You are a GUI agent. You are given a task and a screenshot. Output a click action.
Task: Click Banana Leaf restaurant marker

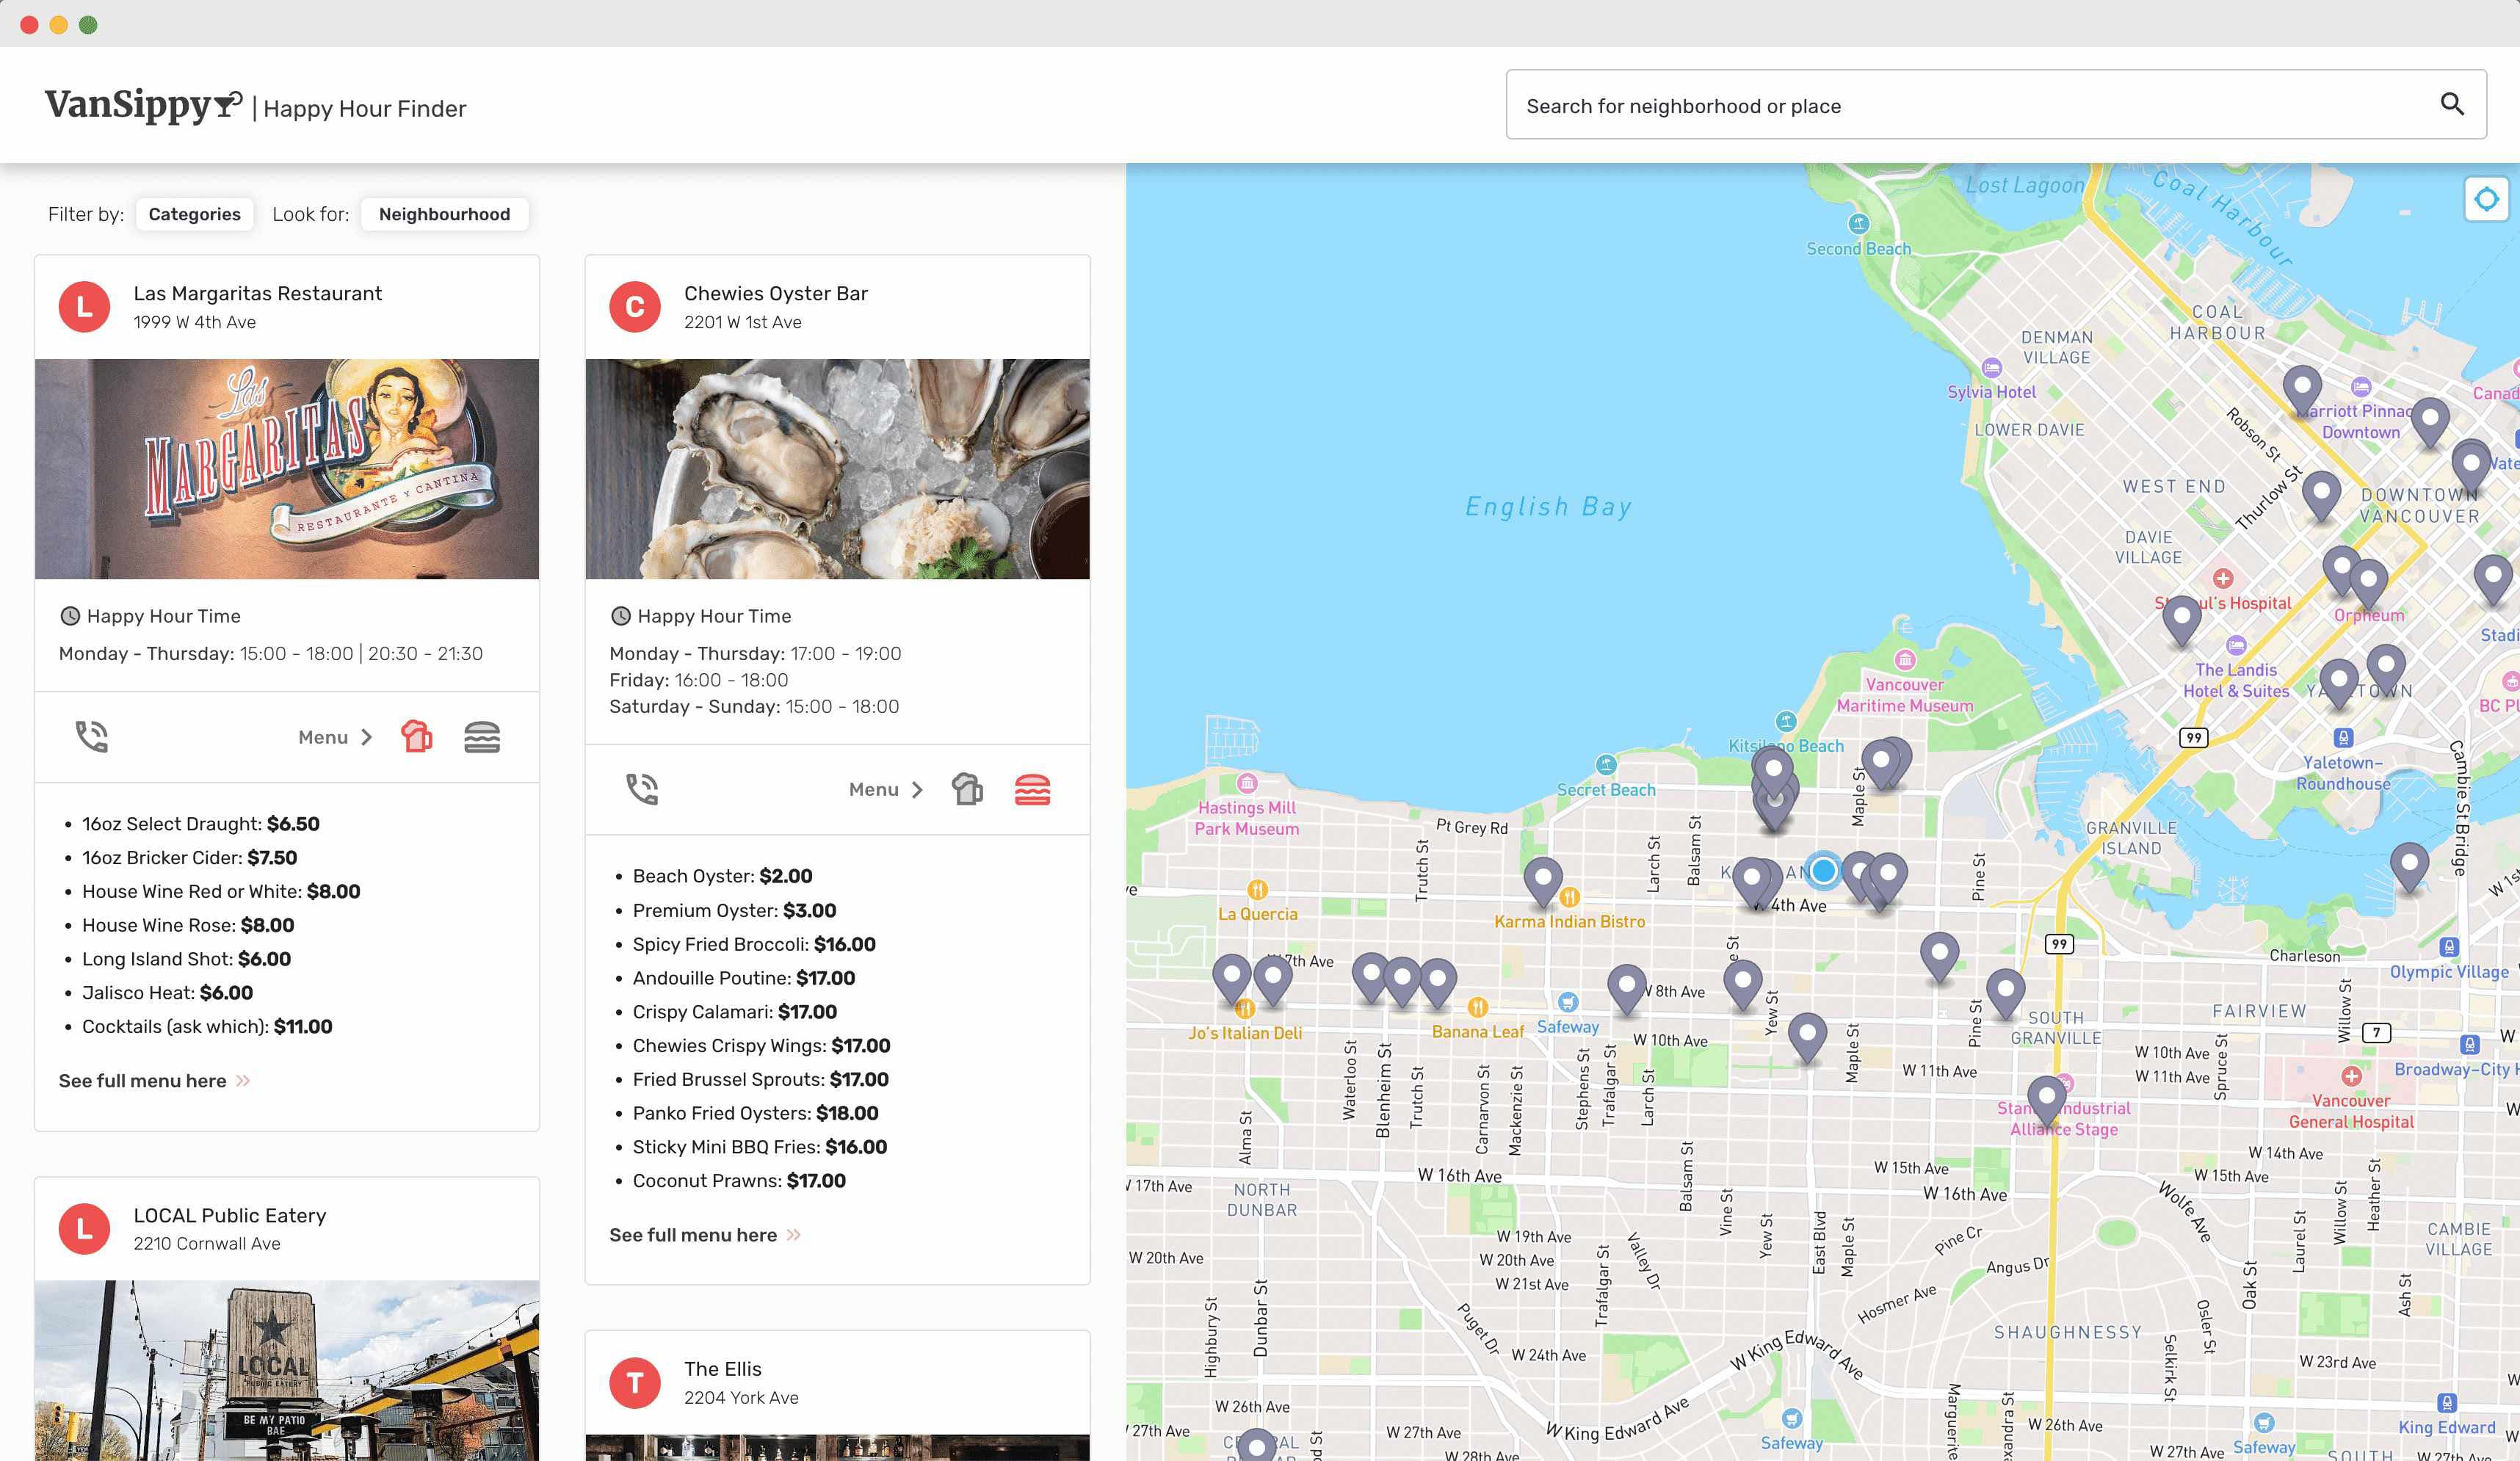(x=1477, y=1007)
